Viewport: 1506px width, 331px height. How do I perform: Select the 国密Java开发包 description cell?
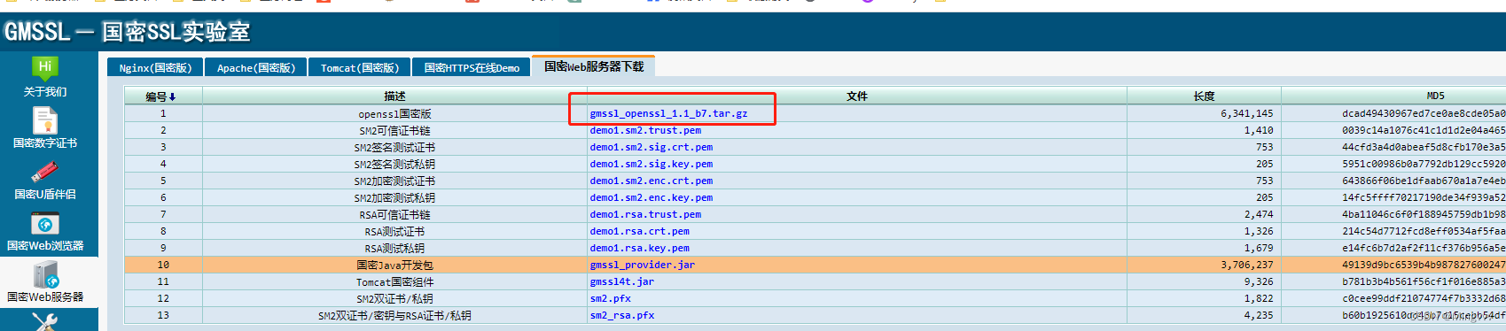pyautogui.click(x=394, y=266)
